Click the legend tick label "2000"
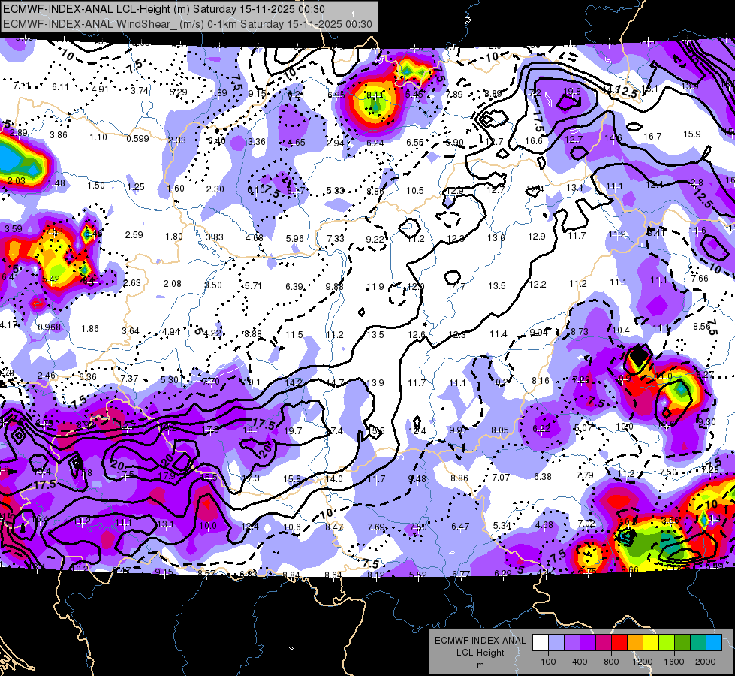 [706, 662]
